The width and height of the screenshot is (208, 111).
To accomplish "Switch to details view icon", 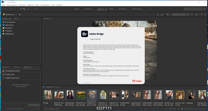I will click(174, 109).
